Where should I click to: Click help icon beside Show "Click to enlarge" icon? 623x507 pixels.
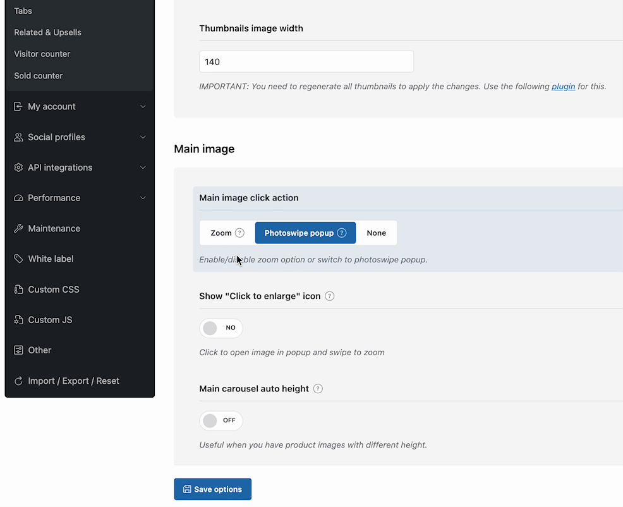point(329,296)
